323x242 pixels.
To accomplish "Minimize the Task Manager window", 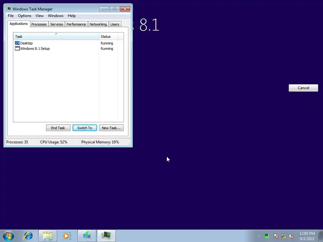I will coord(104,9).
